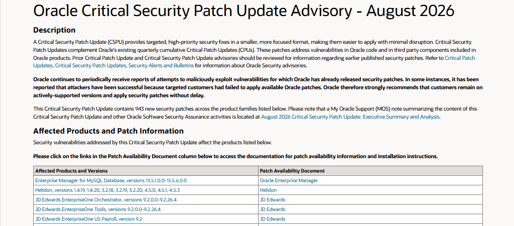Click the Oracle Critical Security Patch Update title

pos(244,11)
